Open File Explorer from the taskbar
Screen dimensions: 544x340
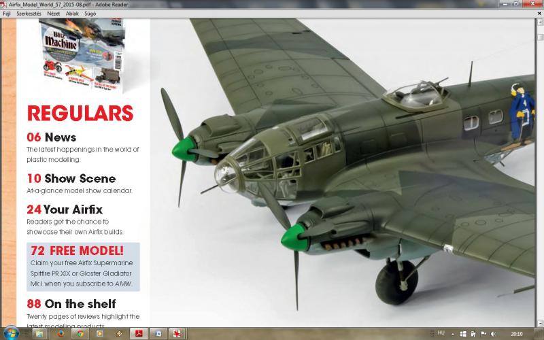click(x=39, y=334)
